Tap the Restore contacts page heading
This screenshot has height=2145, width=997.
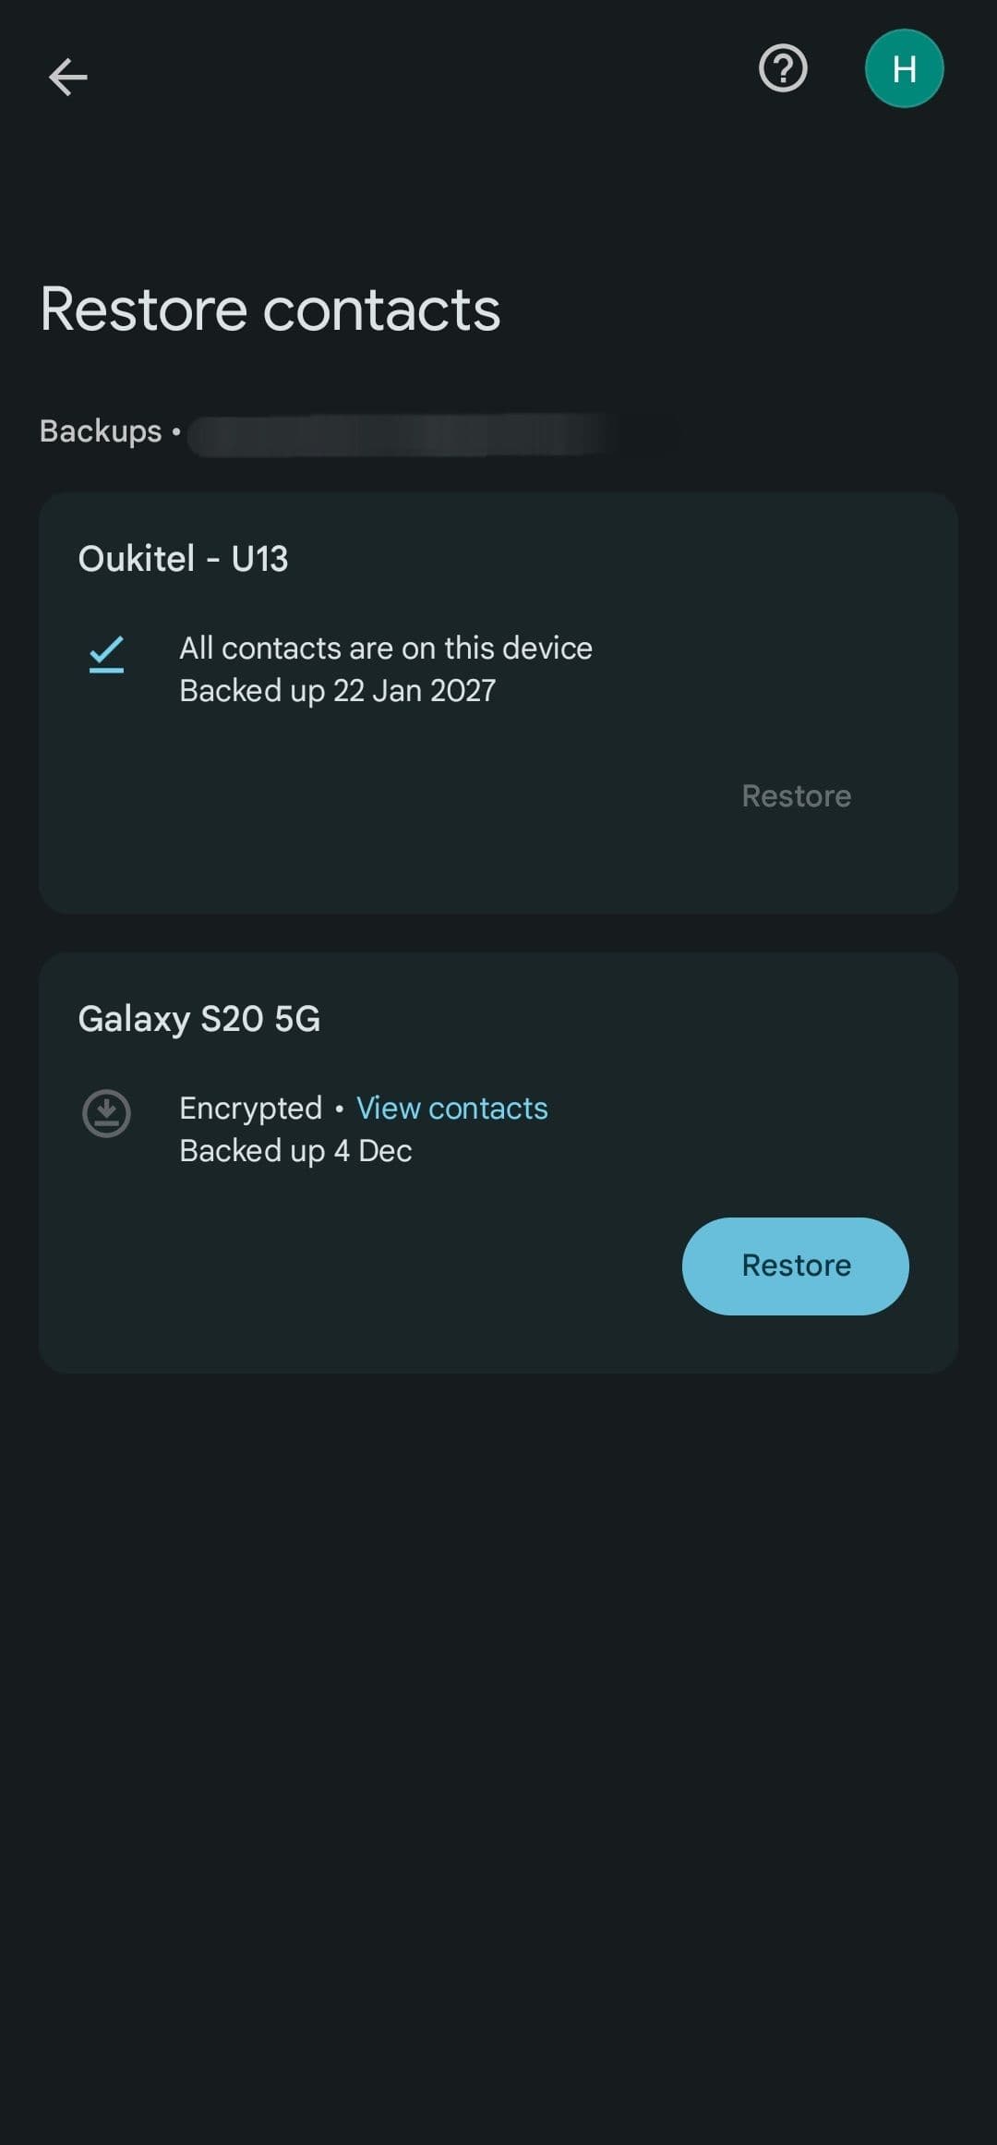[270, 309]
